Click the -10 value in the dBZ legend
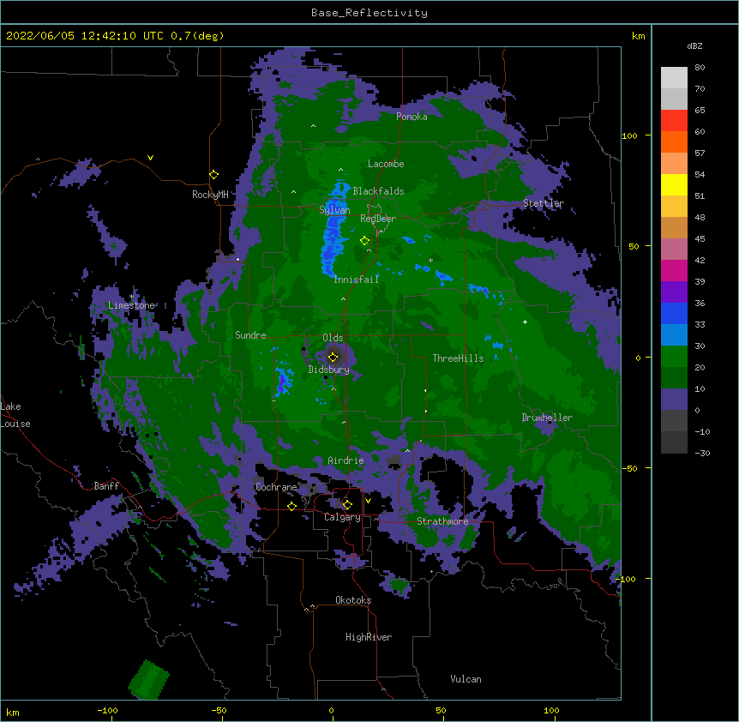 (x=702, y=431)
